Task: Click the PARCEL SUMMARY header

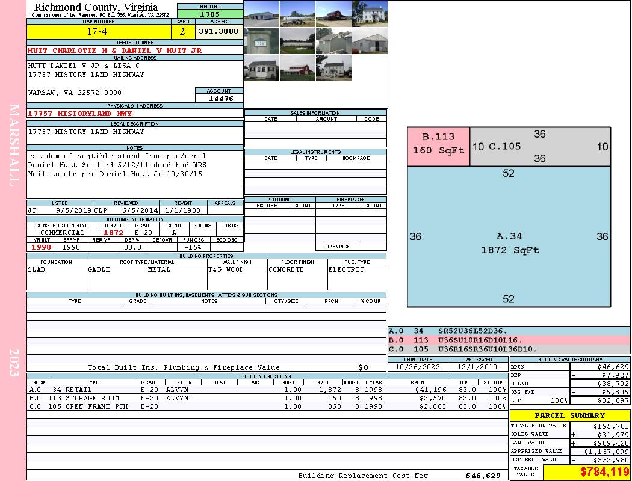Action: coord(569,415)
